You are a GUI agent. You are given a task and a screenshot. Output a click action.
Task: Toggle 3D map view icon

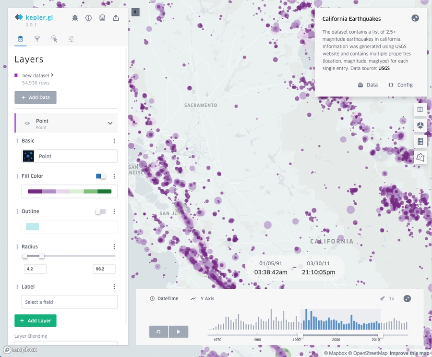[x=420, y=125]
